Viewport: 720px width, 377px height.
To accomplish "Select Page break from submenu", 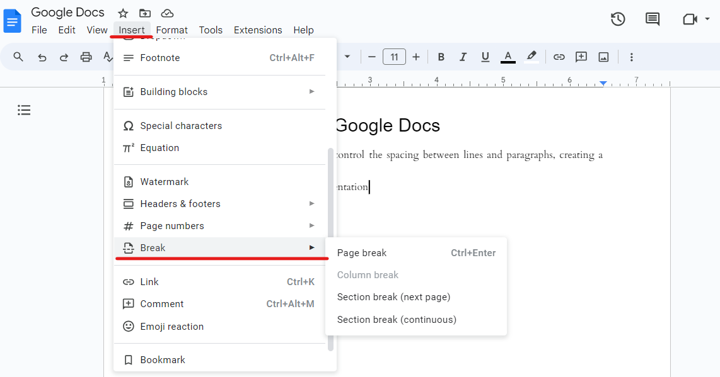I will pos(362,253).
